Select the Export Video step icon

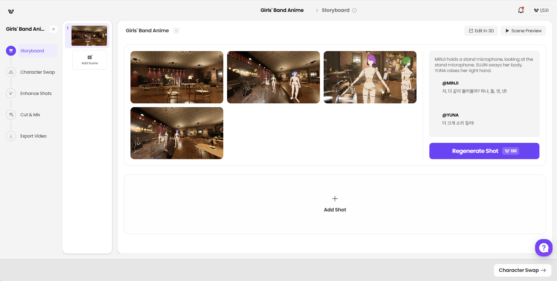click(x=11, y=136)
